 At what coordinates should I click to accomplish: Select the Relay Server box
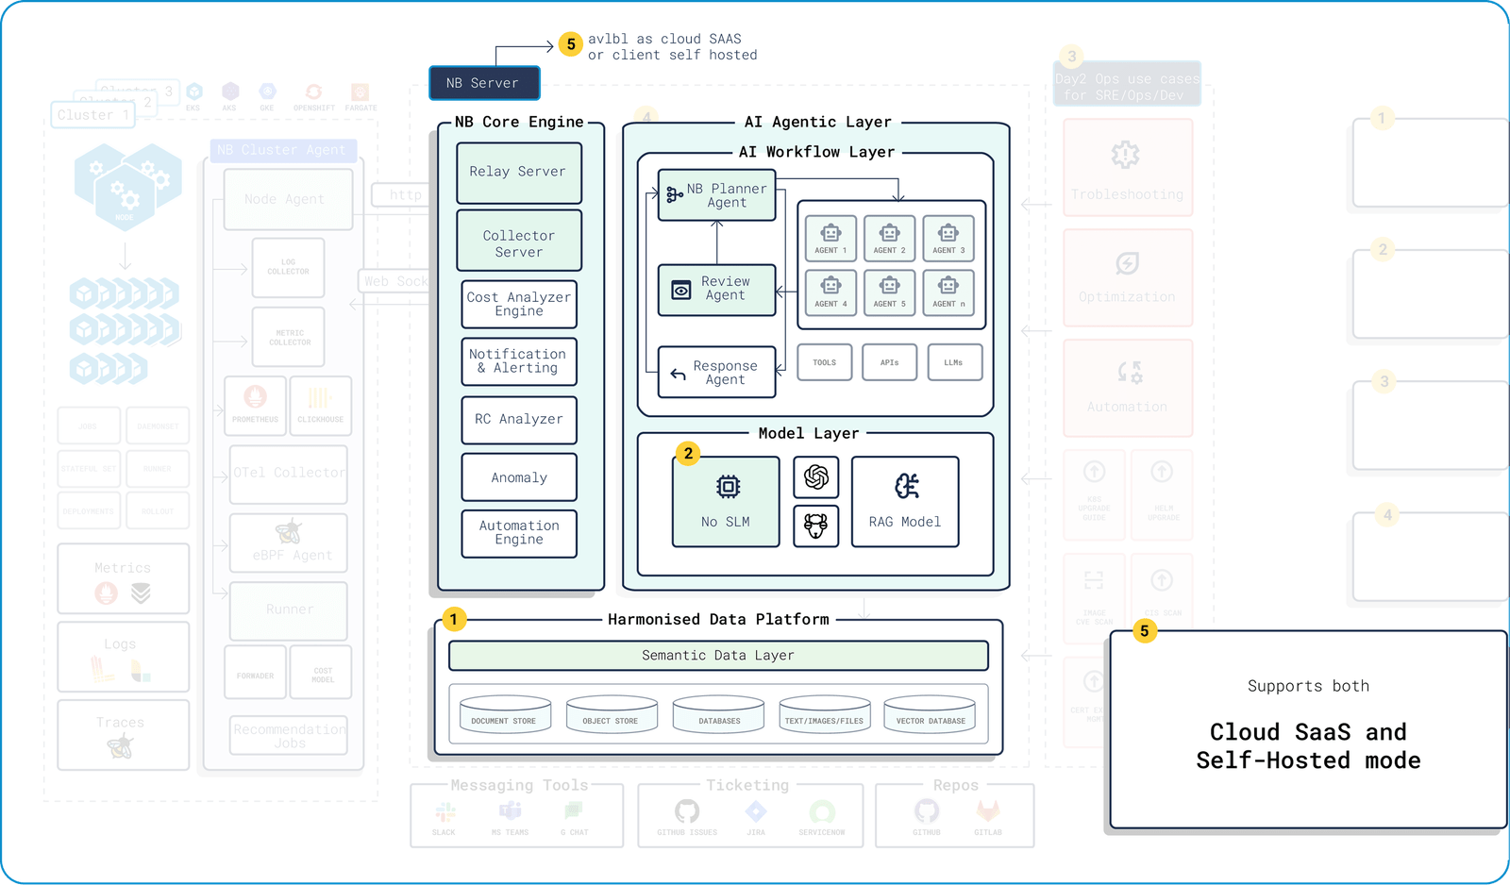point(519,173)
